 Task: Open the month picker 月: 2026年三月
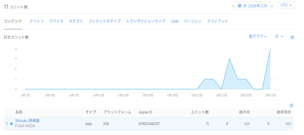click(x=252, y=6)
